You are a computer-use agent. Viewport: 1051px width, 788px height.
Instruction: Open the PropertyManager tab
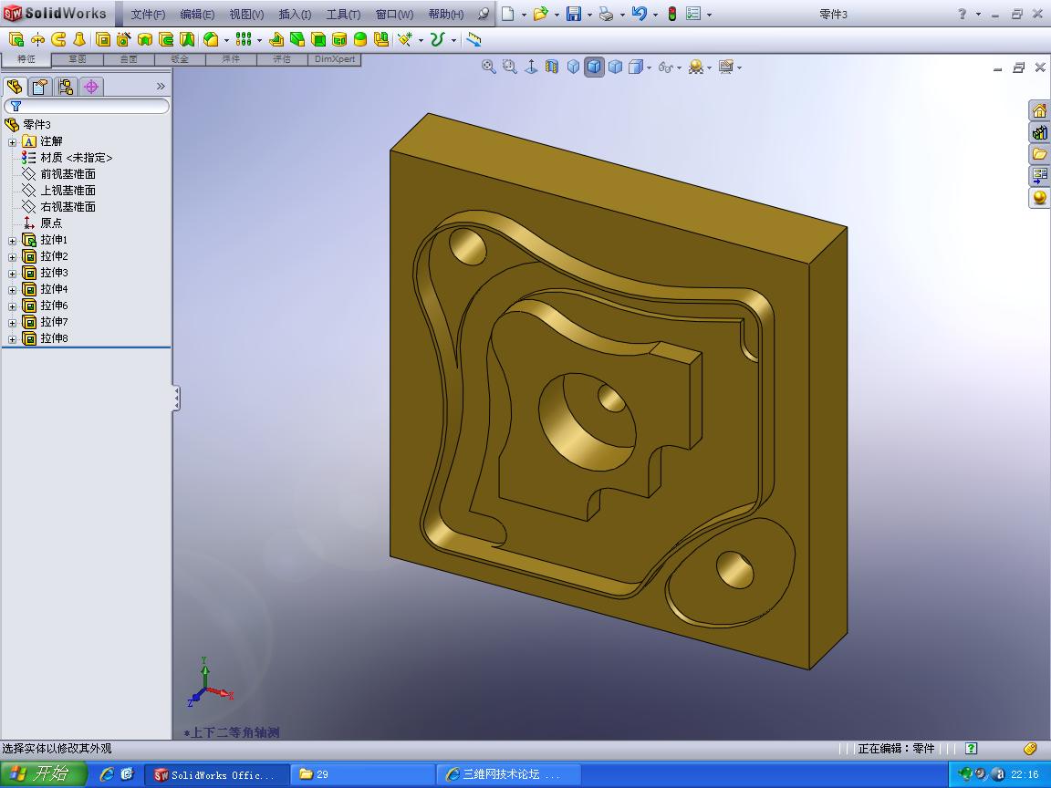click(39, 87)
